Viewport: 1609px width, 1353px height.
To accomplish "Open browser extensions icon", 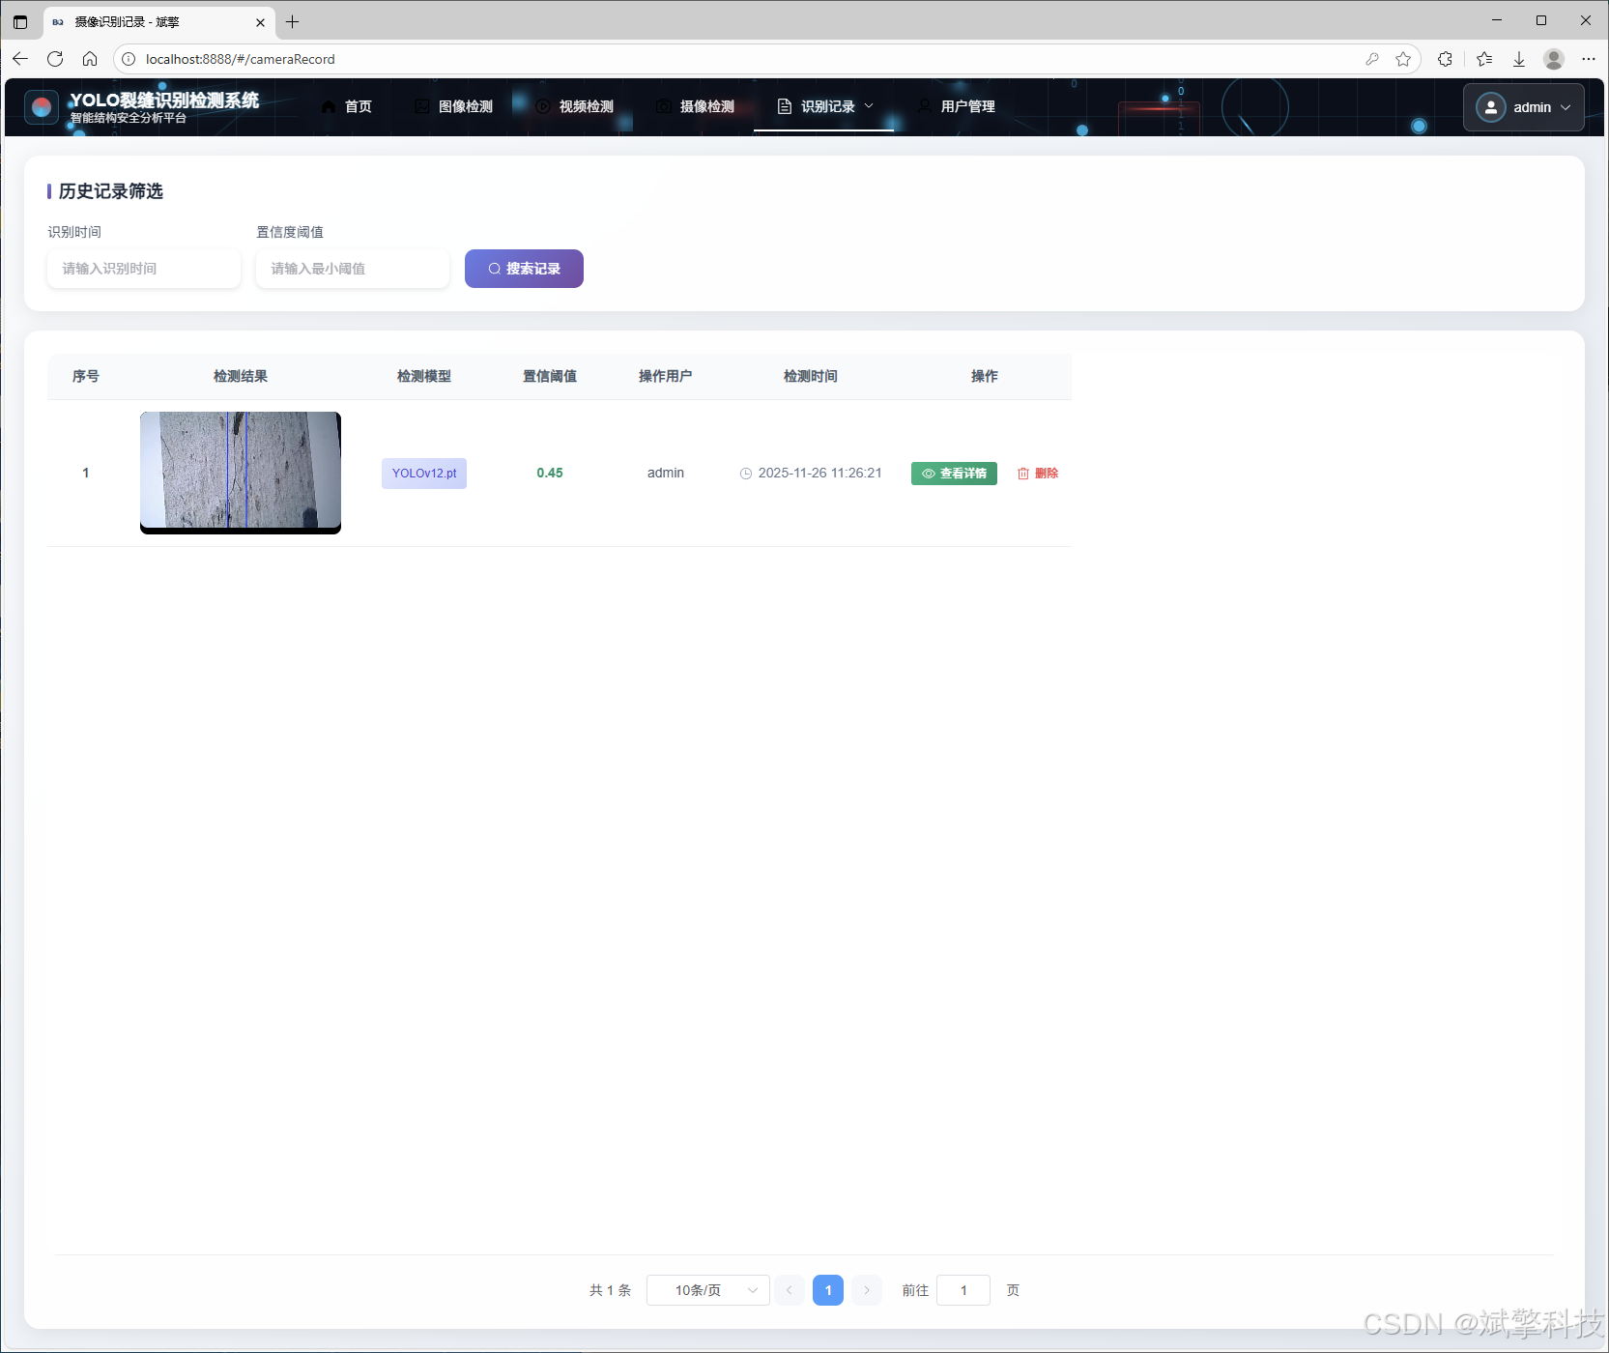I will 1445,59.
